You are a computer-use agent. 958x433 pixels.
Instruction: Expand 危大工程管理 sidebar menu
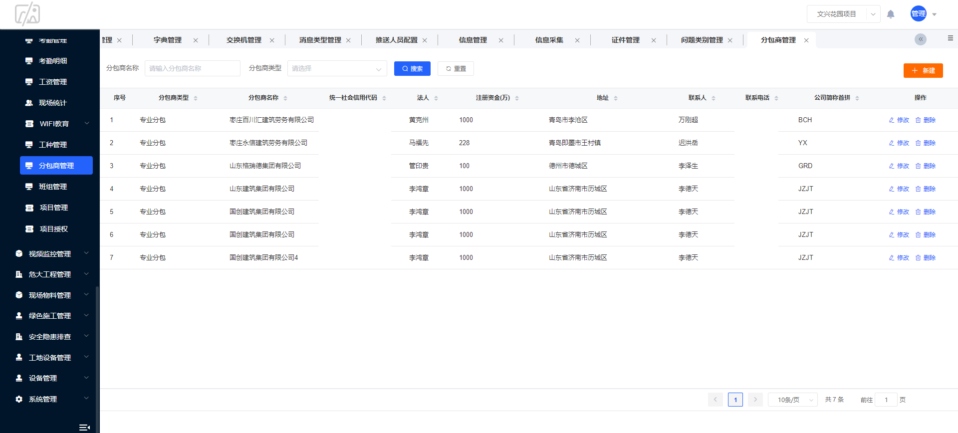86,274
